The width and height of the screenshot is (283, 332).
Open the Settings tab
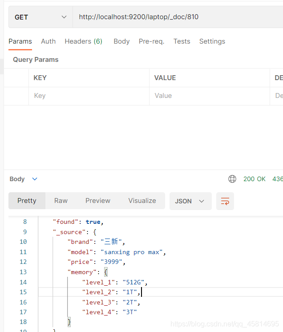click(212, 41)
